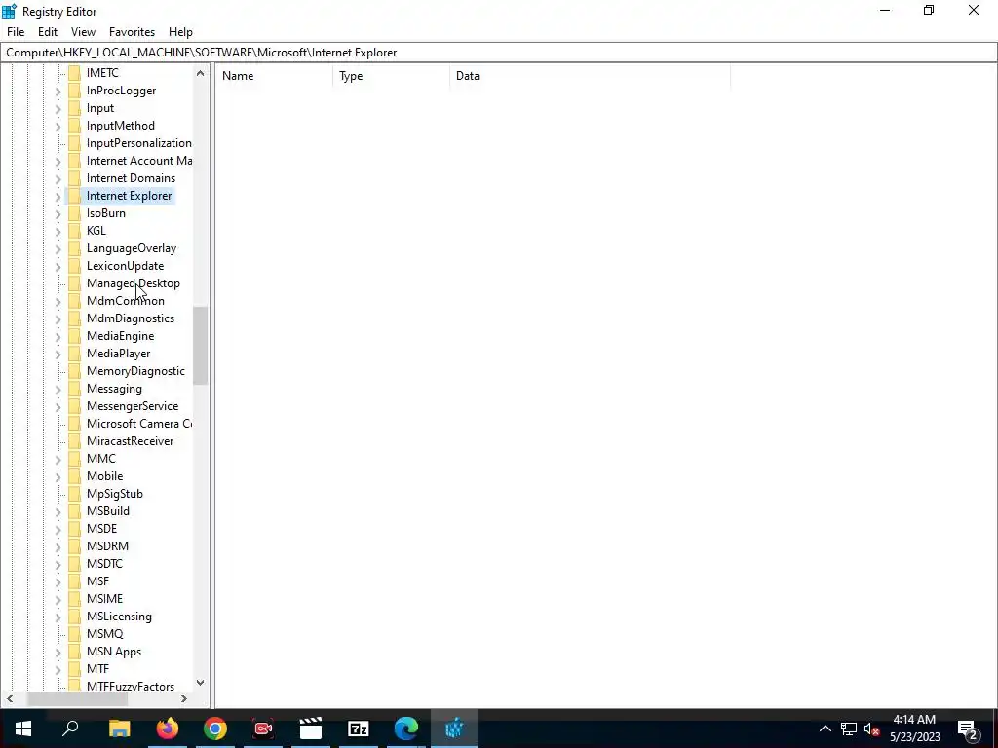Viewport: 998px width, 748px height.
Task: Click the MiracastReceiver folder icon
Action: [x=74, y=441]
